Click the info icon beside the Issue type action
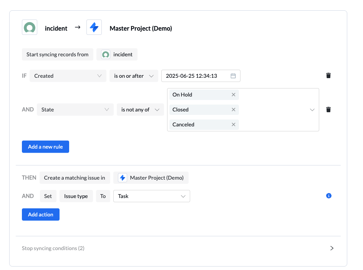363x270 pixels. pos(328,196)
